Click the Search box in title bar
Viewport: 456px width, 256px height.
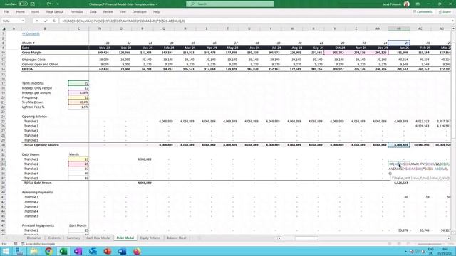[229, 4]
